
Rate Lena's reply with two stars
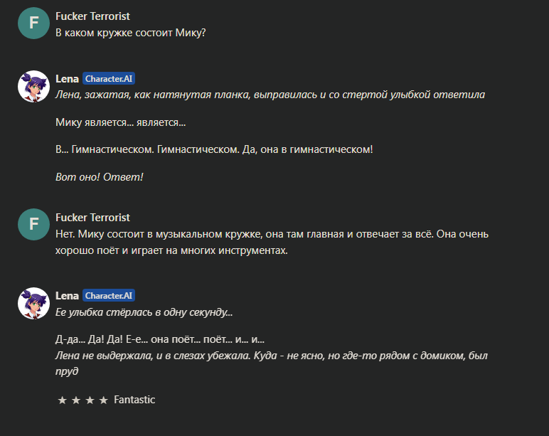[x=76, y=400]
